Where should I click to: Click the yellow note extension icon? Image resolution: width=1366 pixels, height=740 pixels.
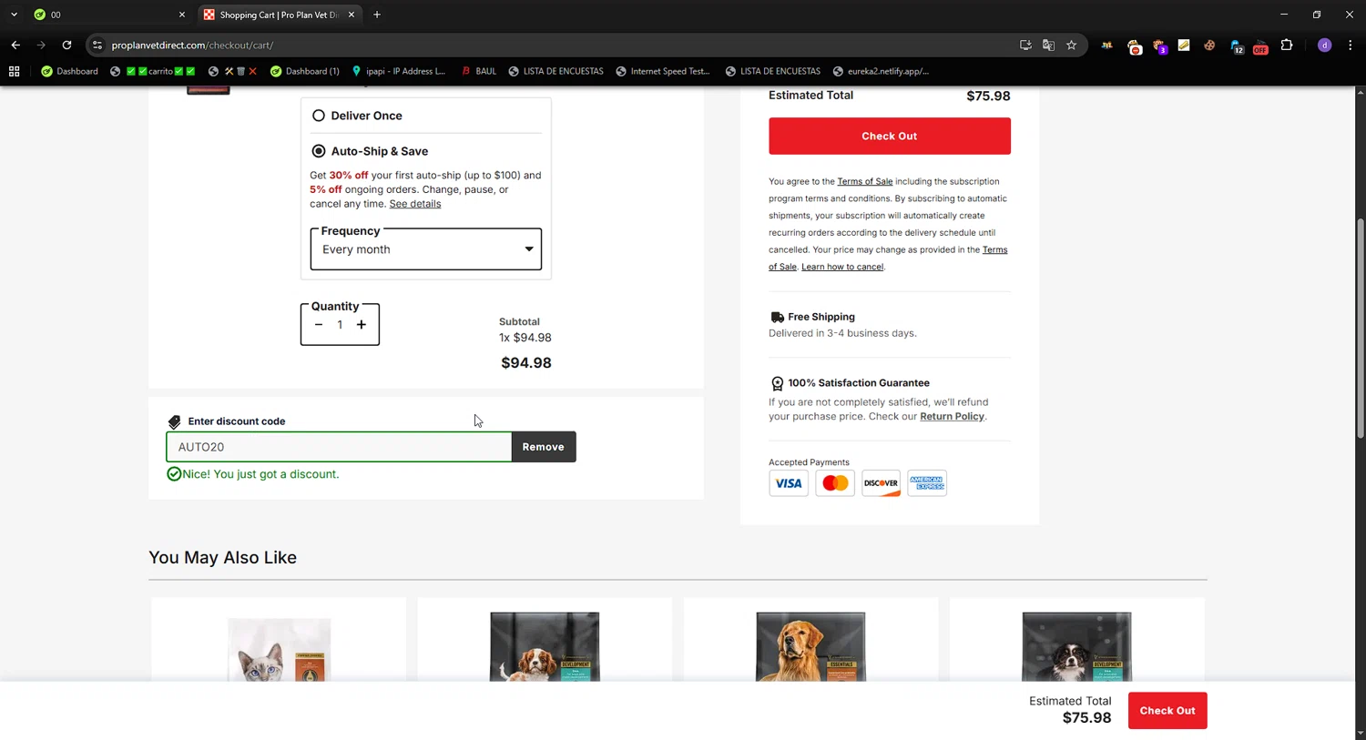click(x=1184, y=45)
